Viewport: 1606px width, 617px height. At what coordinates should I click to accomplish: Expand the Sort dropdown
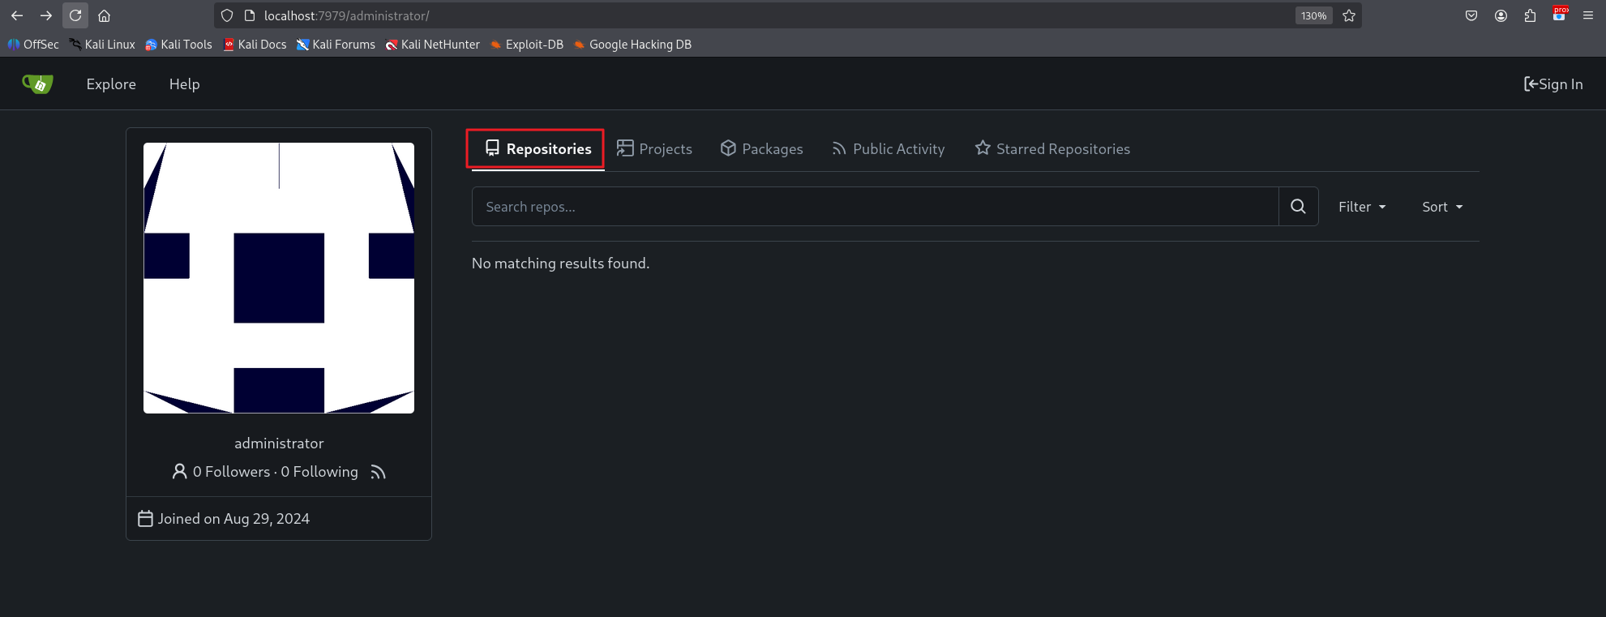pyautogui.click(x=1442, y=207)
